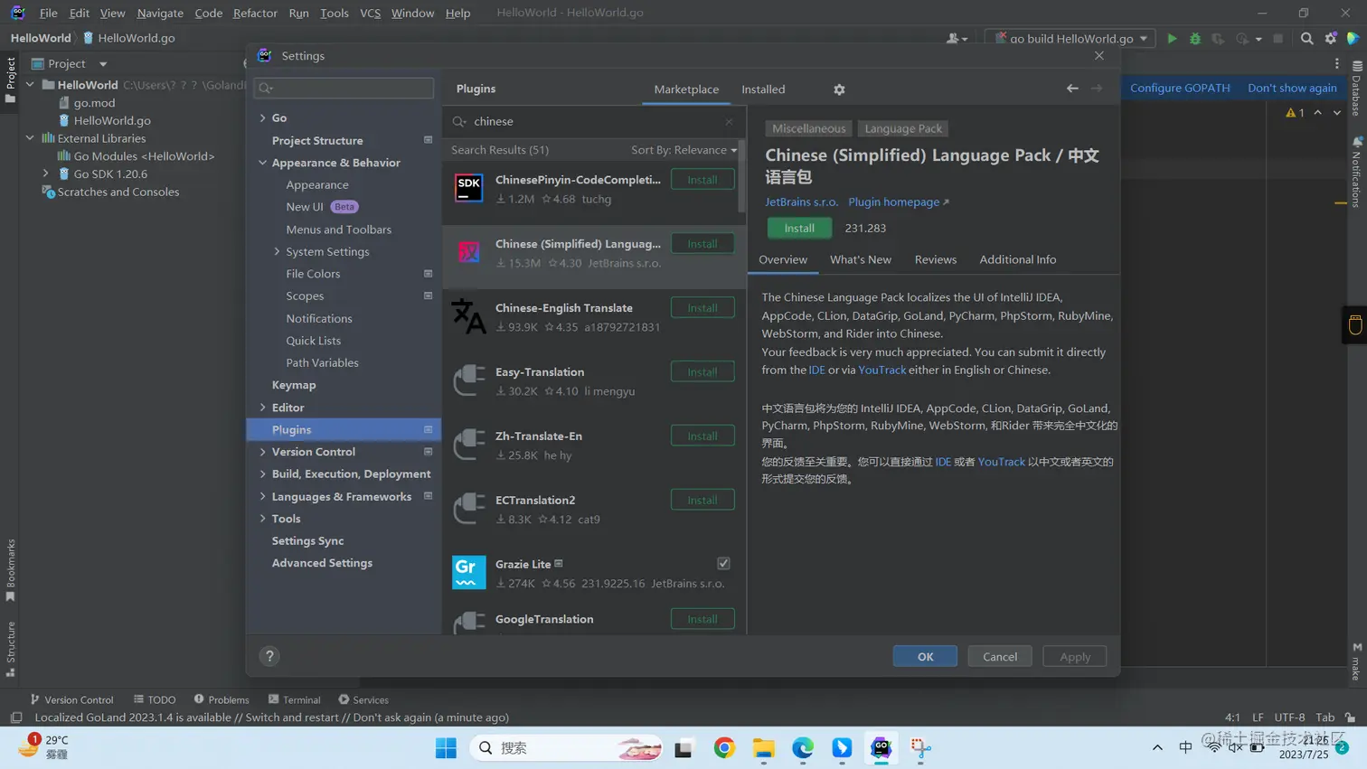Open the What's New tab

click(x=860, y=260)
